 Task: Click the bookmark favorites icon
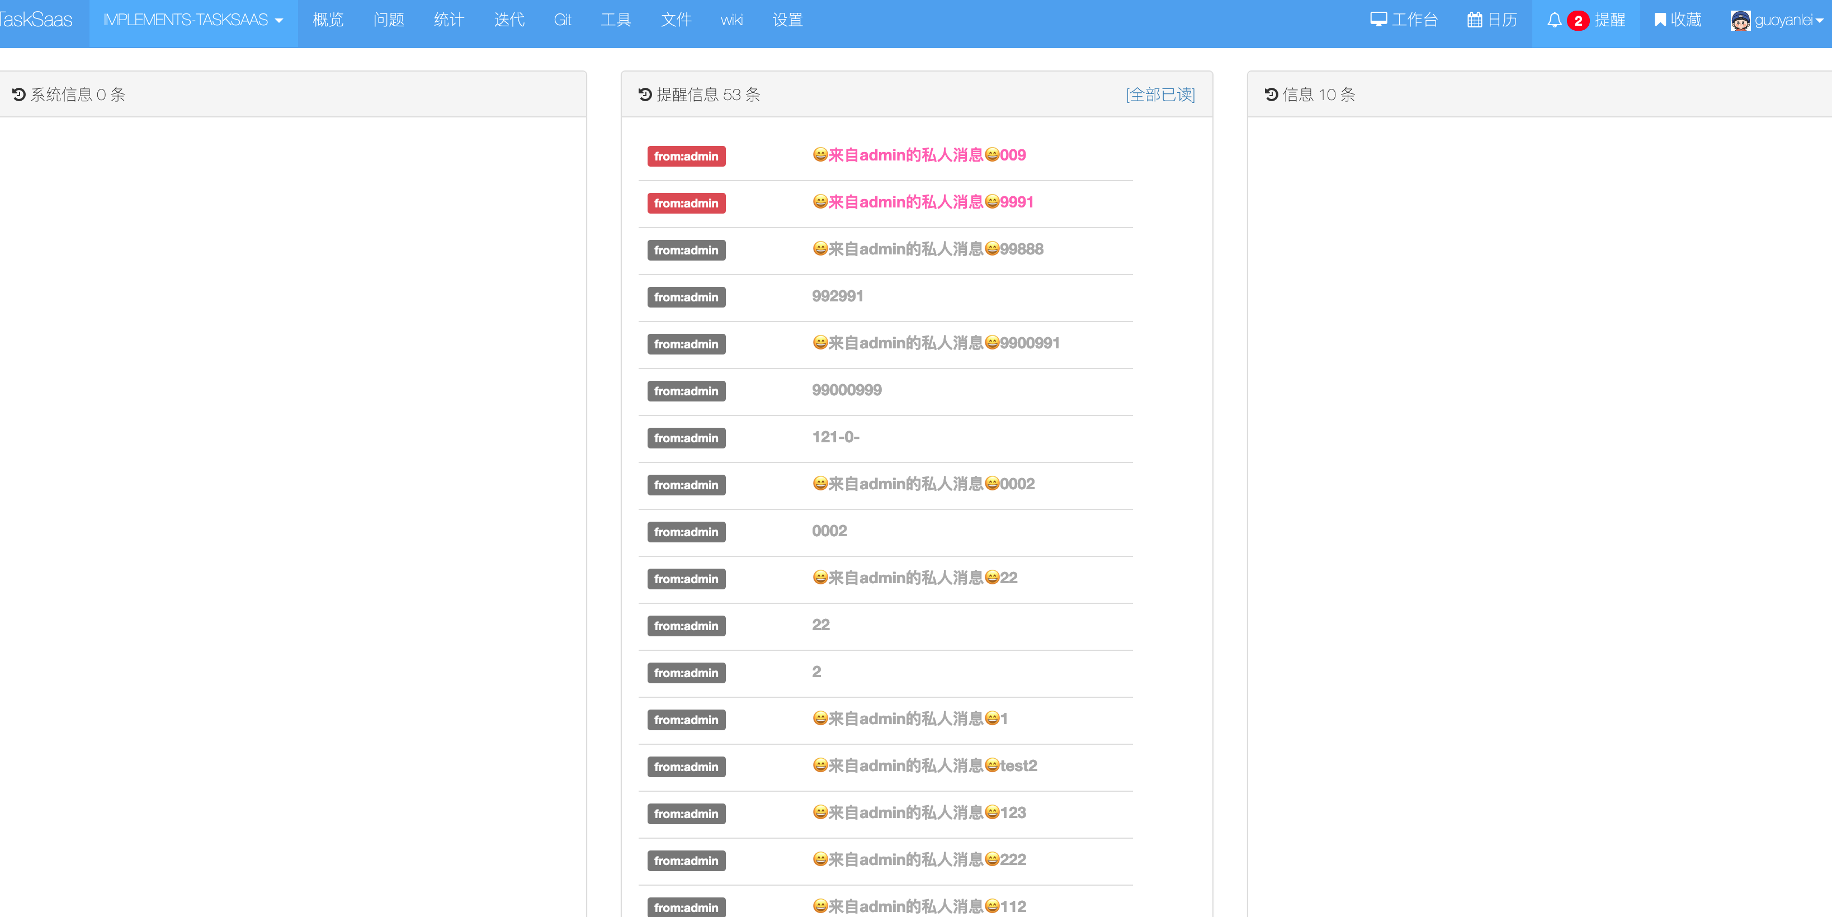tap(1659, 20)
